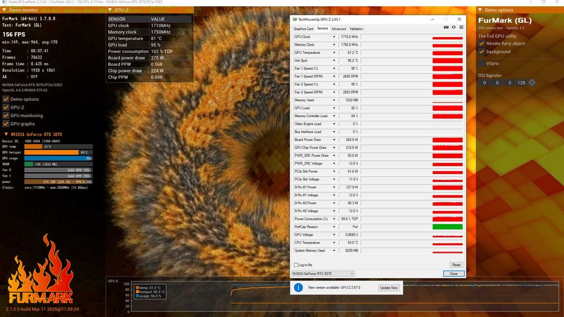Check the Log to file box
564x317 pixels.
[x=296, y=265]
